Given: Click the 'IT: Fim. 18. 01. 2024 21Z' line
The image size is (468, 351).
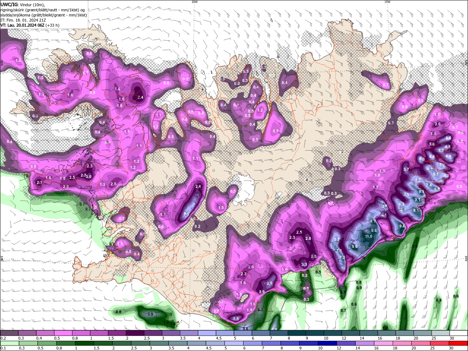Looking at the screenshot, I should (23, 20).
